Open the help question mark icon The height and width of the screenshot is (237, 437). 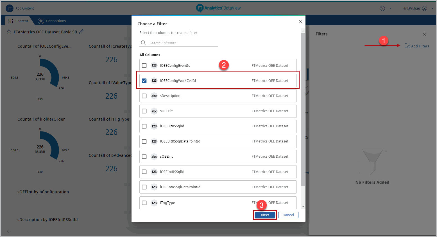(382, 8)
